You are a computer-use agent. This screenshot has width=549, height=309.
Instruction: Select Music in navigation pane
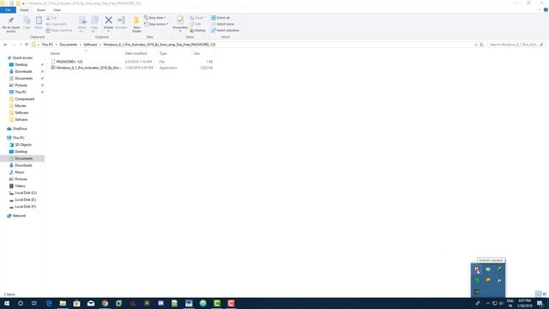tap(20, 173)
